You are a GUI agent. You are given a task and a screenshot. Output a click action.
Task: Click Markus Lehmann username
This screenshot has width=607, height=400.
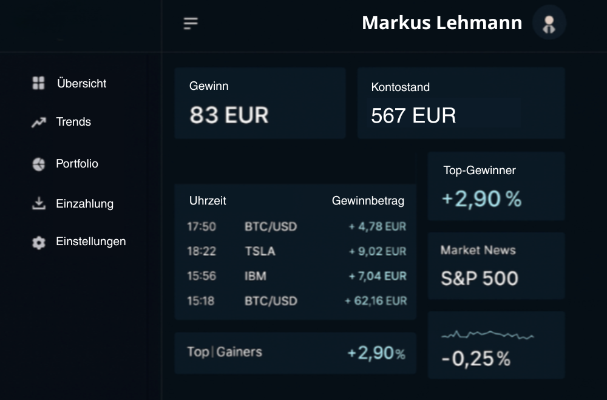[442, 22]
